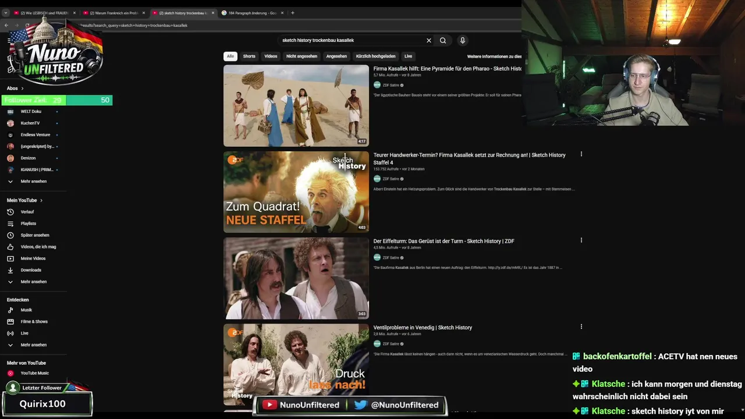Open more options for Teurer Handwerker-Termin video

581,154
